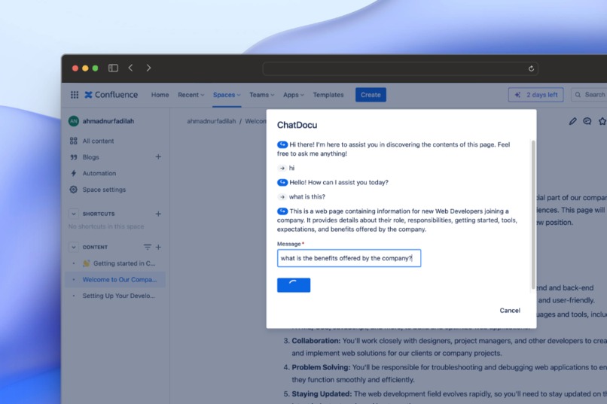Click the ahmadnurfadilah breadcrumb link
The width and height of the screenshot is (607, 404).
pos(212,121)
